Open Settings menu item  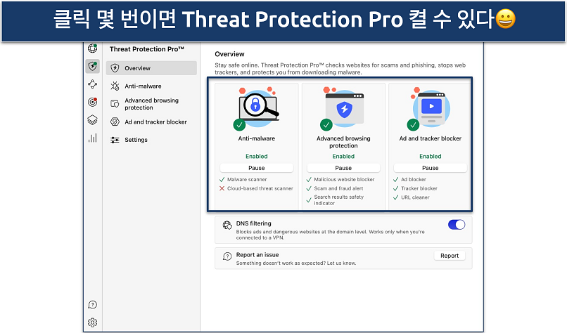click(151, 140)
